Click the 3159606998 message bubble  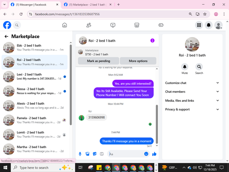click(x=97, y=117)
